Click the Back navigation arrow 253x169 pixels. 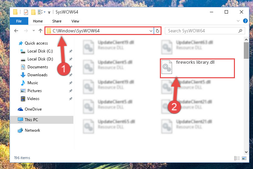(x=16, y=31)
